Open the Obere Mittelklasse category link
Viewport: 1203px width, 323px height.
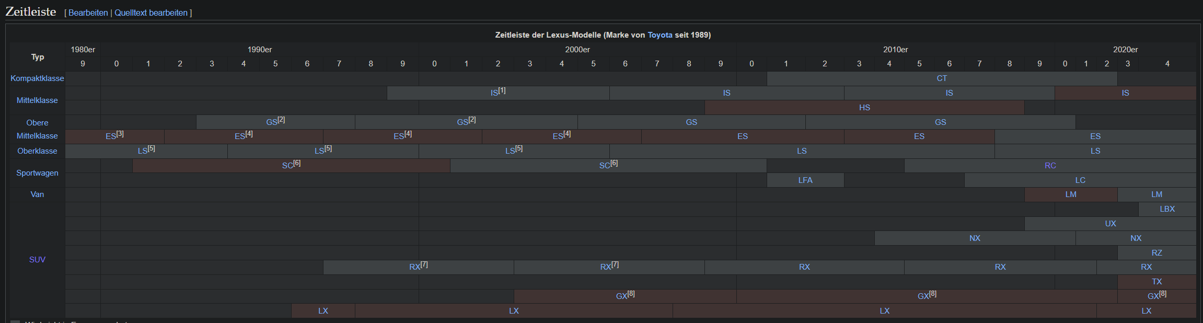click(37, 129)
